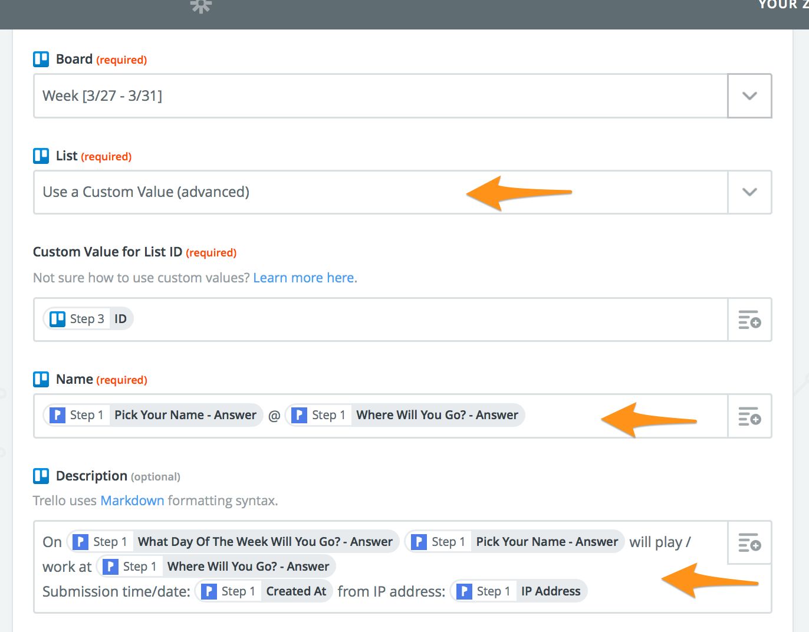The image size is (809, 632).
Task: Select the List field Use a Custom Value
Action: [381, 192]
